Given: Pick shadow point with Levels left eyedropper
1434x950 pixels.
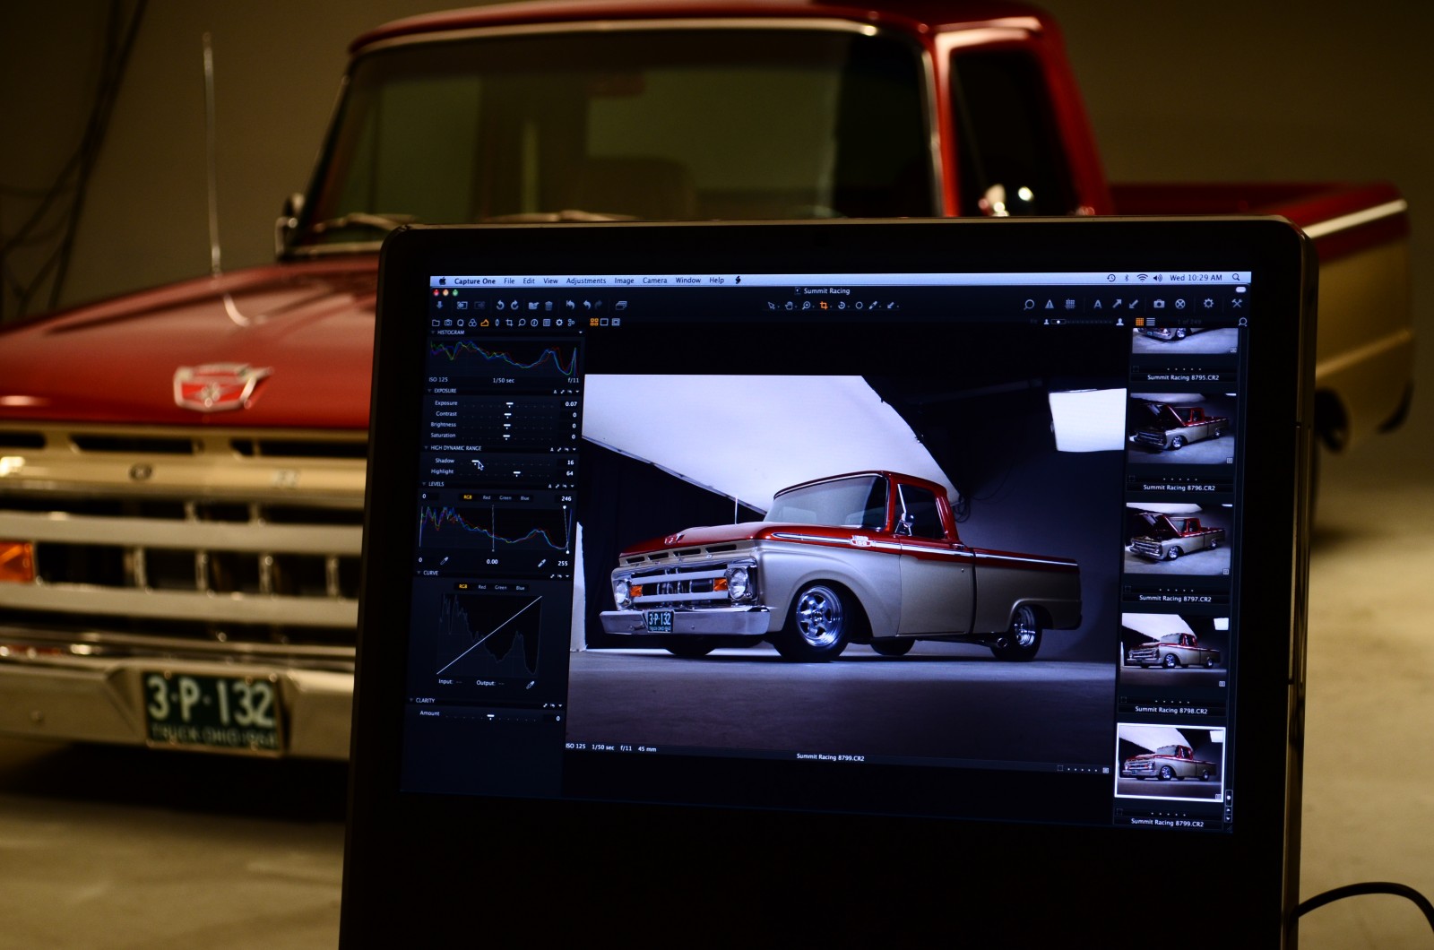Looking at the screenshot, I should (x=444, y=561).
